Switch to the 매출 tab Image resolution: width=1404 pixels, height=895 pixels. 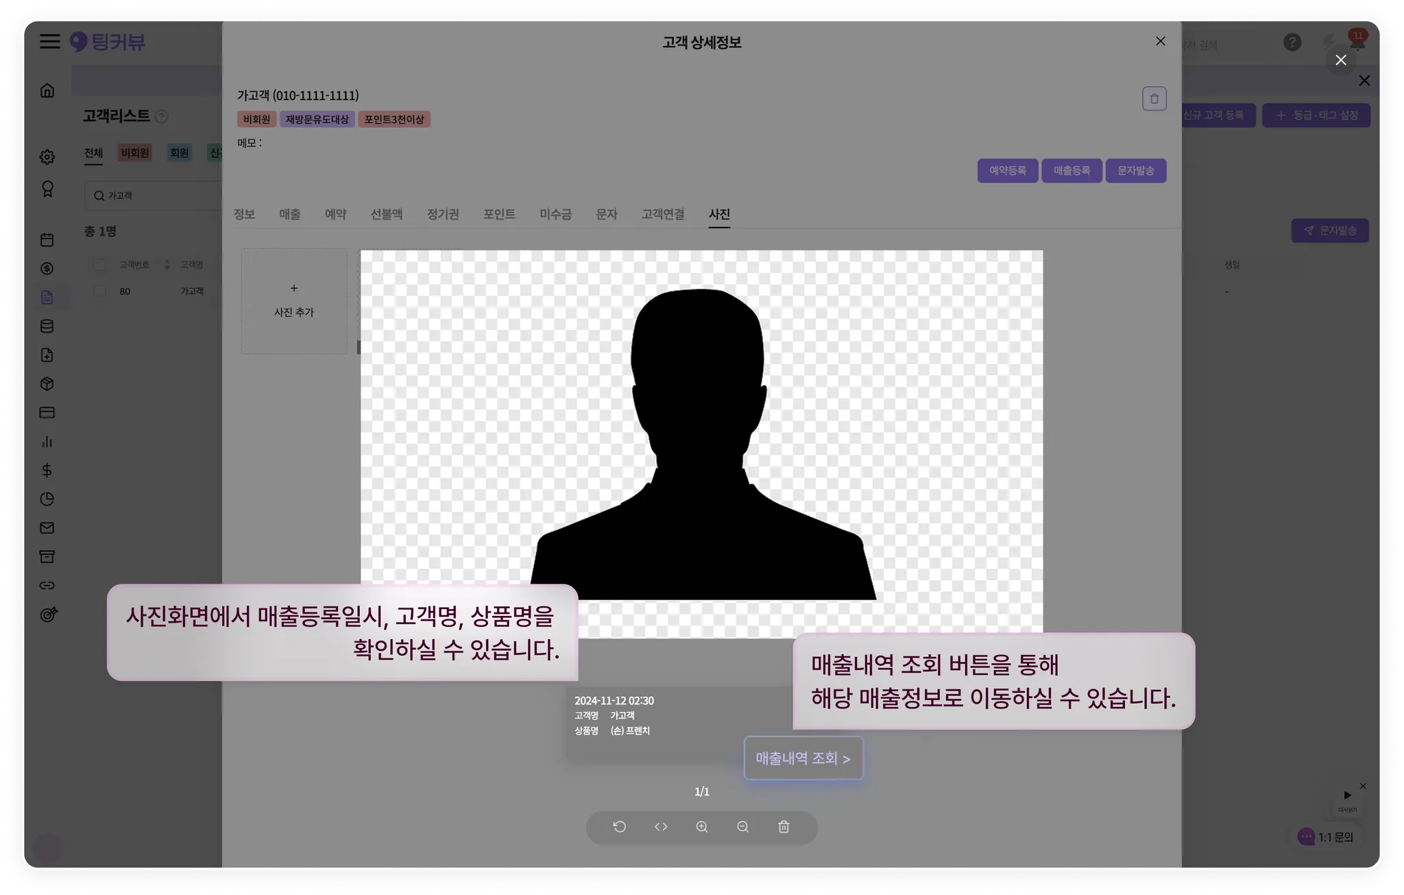pos(289,215)
